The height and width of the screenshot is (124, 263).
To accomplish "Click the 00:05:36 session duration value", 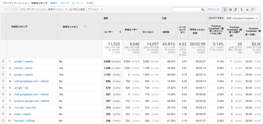I will coord(200,94).
